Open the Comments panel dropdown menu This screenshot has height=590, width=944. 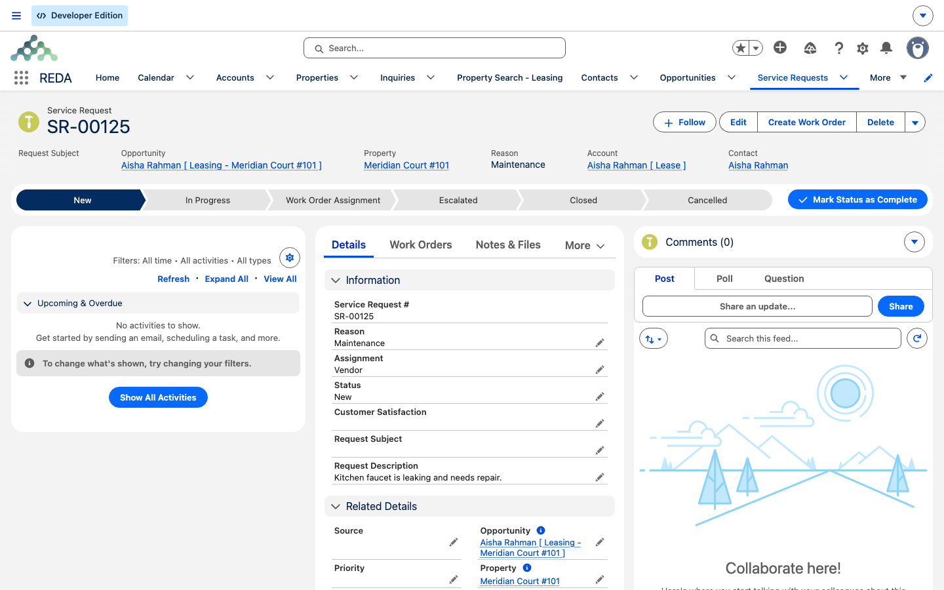tap(914, 242)
